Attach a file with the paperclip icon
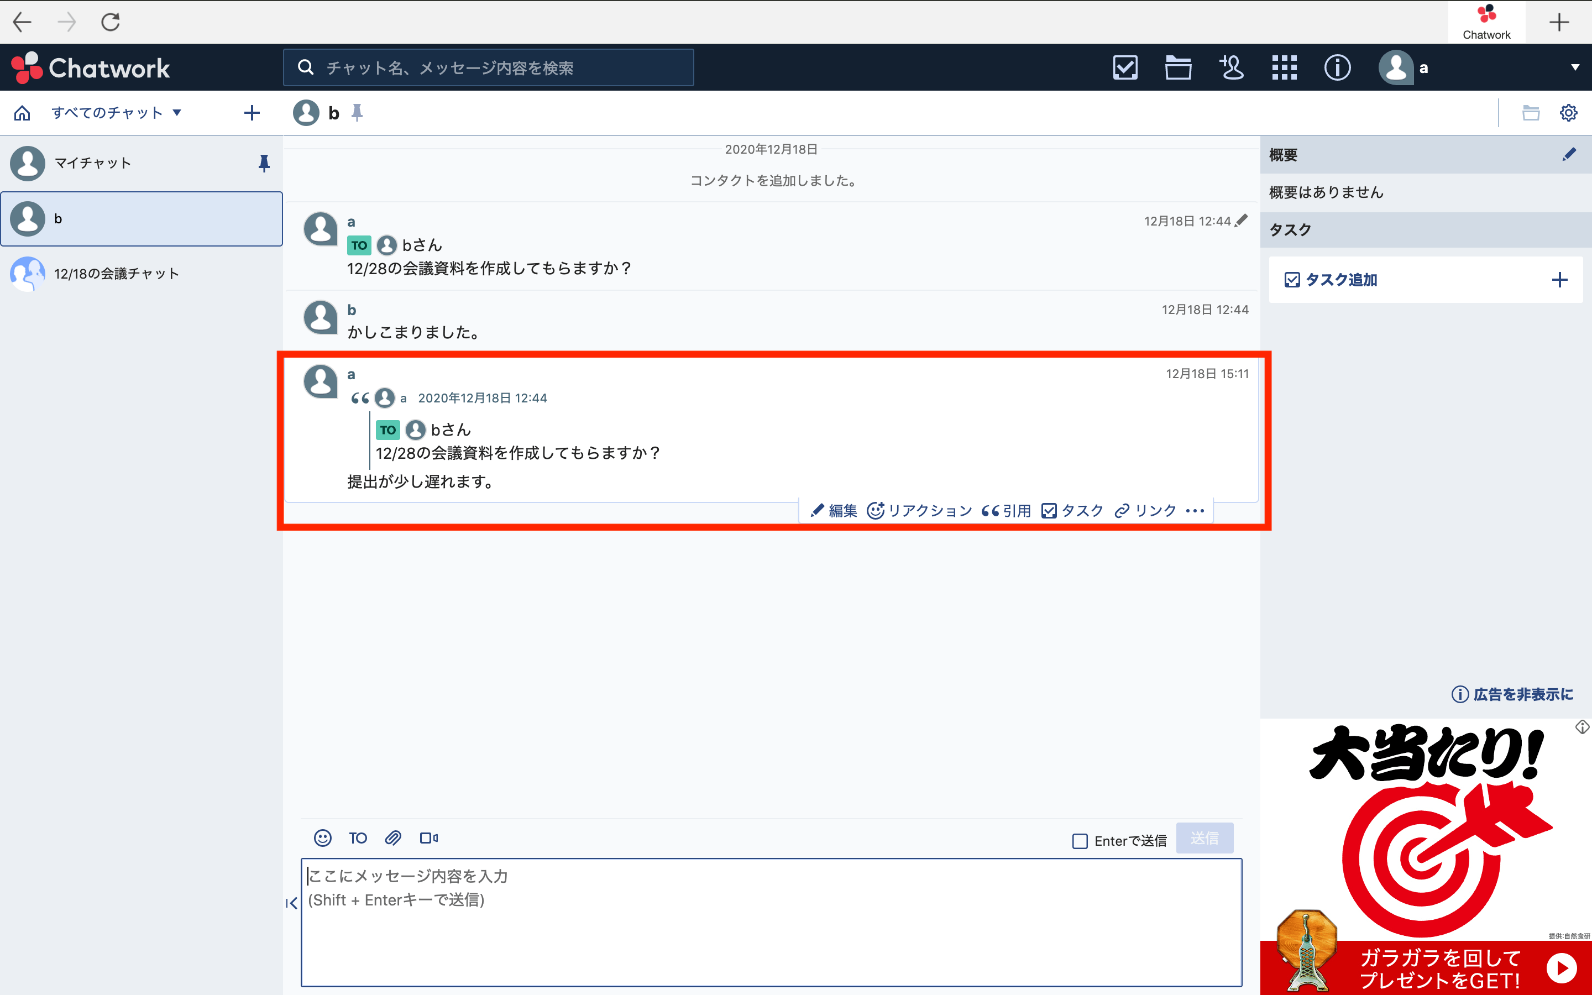The image size is (1592, 995). 394,837
